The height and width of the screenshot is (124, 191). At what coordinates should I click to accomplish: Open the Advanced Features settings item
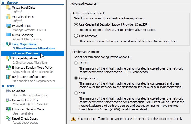(25, 53)
